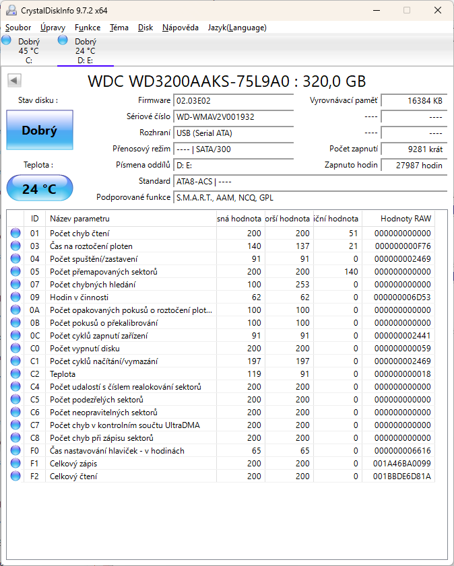Click status orb for Počet vypnutí disku
454x566 pixels.
[x=15, y=349]
